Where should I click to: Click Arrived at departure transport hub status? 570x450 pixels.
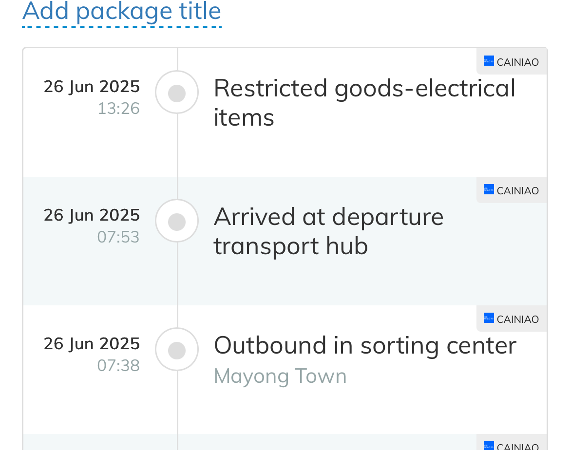click(x=328, y=231)
